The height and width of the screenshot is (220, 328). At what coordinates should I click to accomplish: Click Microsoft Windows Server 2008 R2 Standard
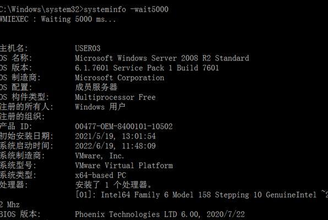[x=162, y=58]
